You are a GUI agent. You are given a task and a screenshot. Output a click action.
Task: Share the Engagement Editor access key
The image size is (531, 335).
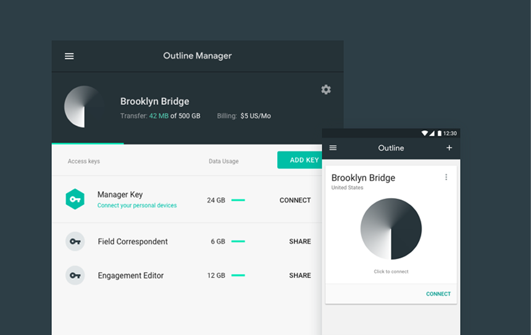pos(299,276)
